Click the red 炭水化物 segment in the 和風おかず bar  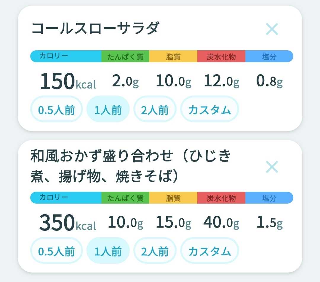221,198
